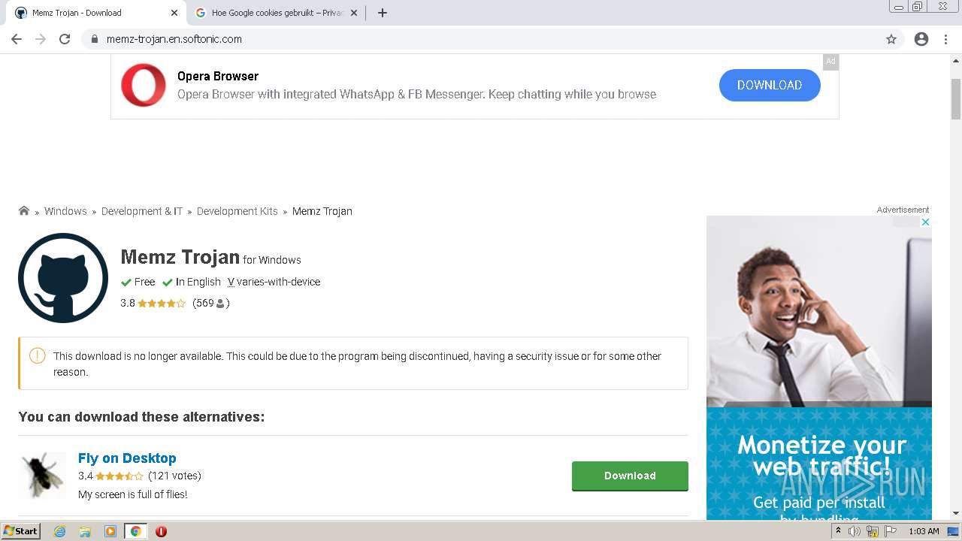Switch to Memz Trojan - Download tab

pos(96,13)
